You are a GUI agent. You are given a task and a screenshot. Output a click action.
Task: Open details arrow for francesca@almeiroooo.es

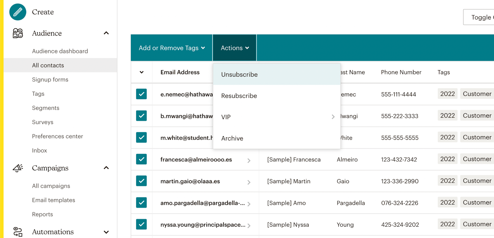pyautogui.click(x=249, y=160)
